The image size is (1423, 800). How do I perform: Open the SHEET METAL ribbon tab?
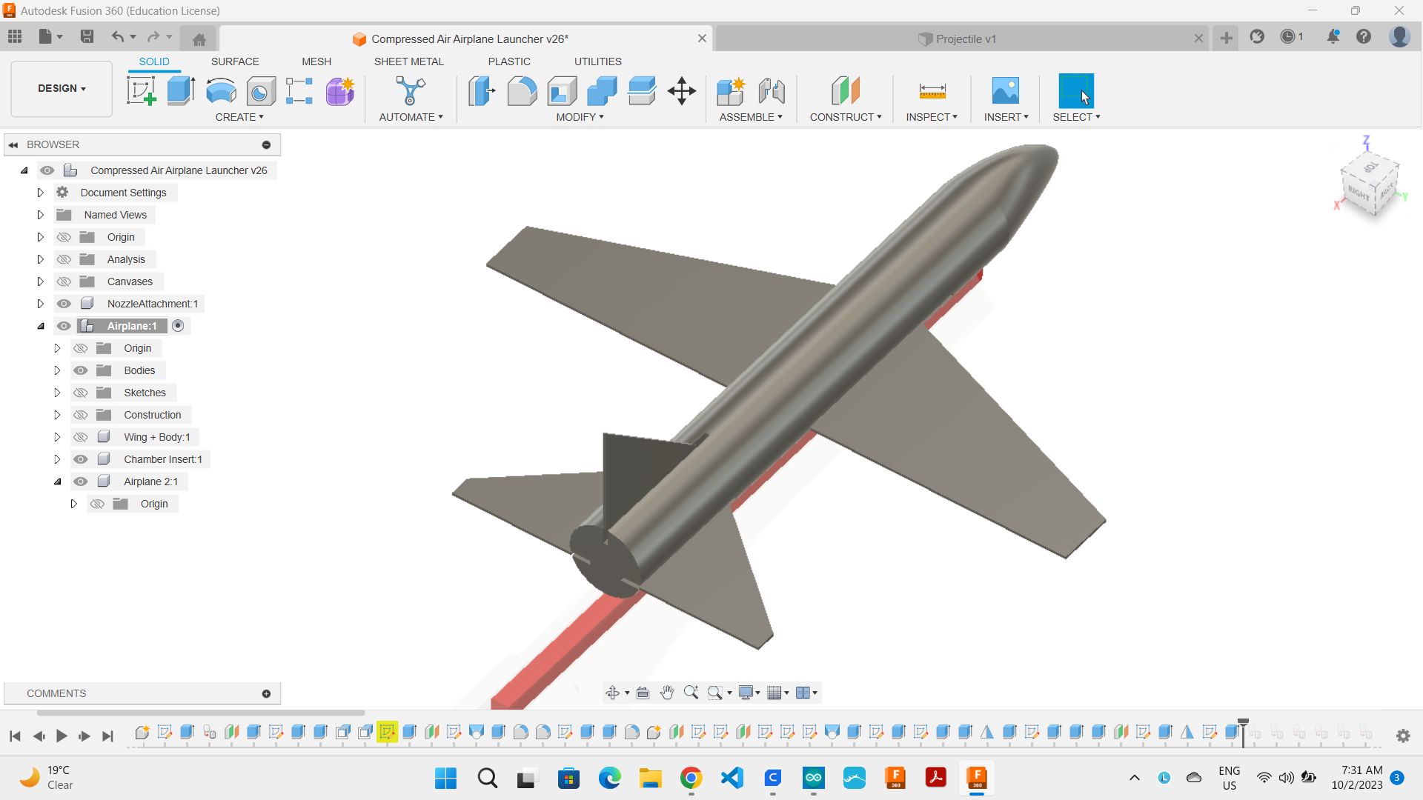tap(409, 61)
